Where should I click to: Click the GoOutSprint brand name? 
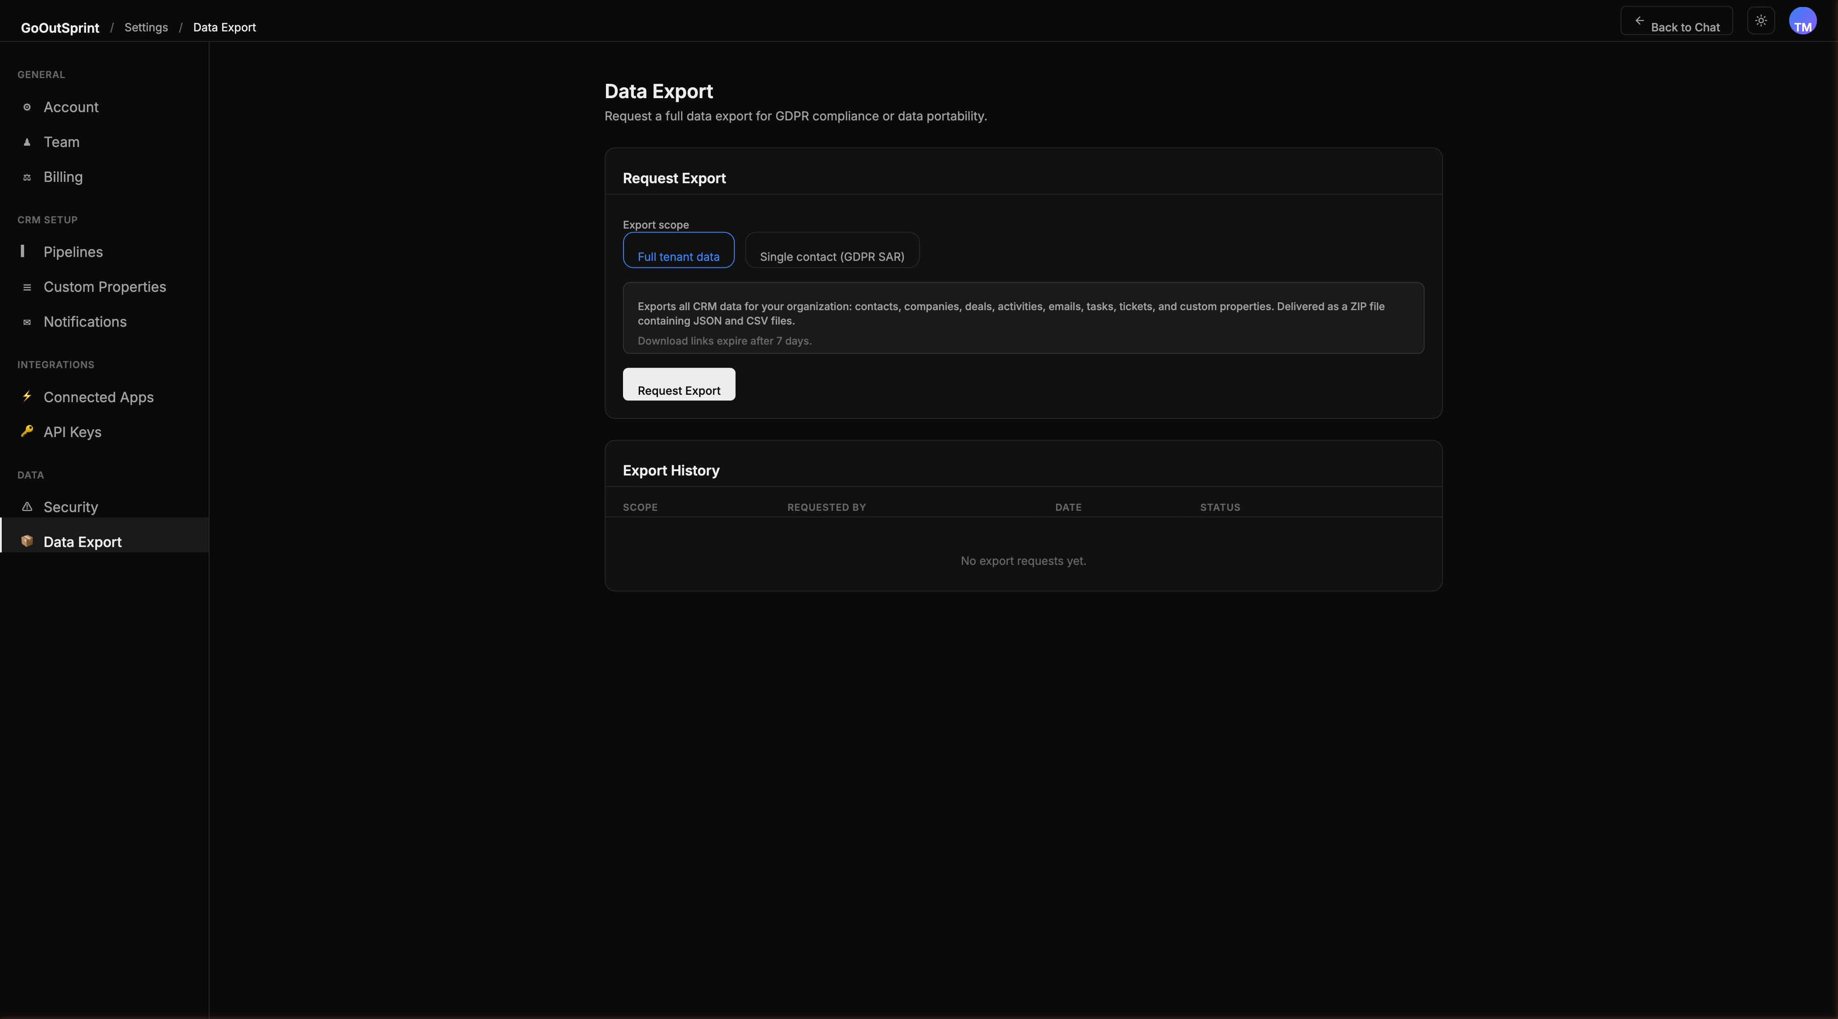click(x=59, y=27)
